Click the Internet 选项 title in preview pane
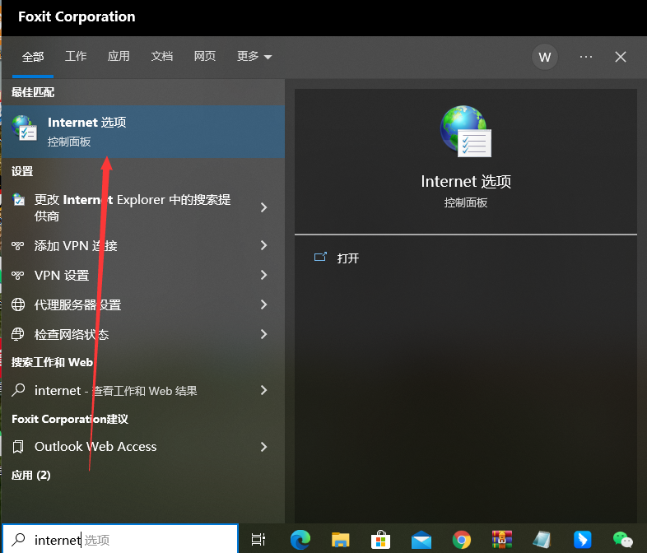Viewport: 647px width, 553px height. coord(466,181)
